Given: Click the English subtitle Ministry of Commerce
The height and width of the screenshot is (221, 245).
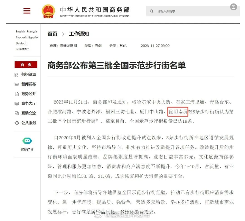Looking at the screenshot, I should 95,16.
